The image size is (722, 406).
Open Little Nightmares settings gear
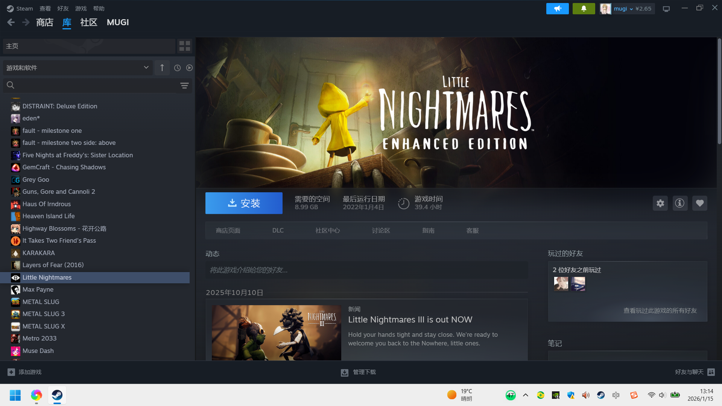point(660,203)
